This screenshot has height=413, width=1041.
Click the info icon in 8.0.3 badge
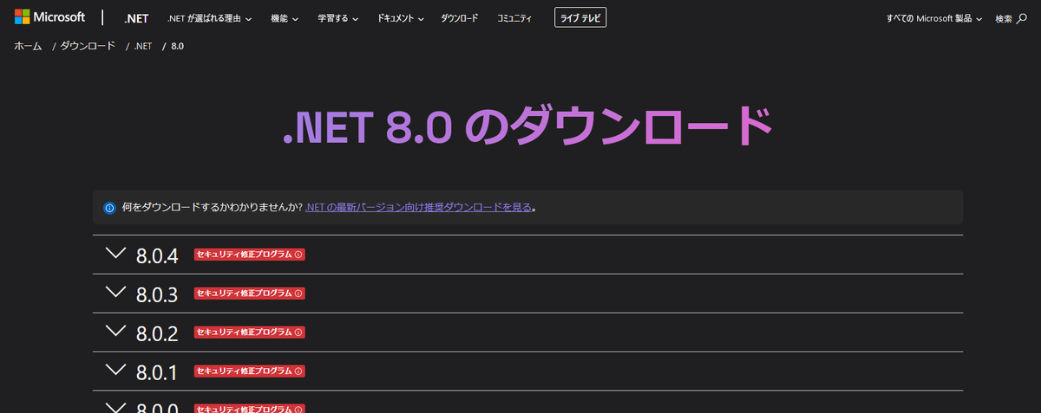(298, 294)
